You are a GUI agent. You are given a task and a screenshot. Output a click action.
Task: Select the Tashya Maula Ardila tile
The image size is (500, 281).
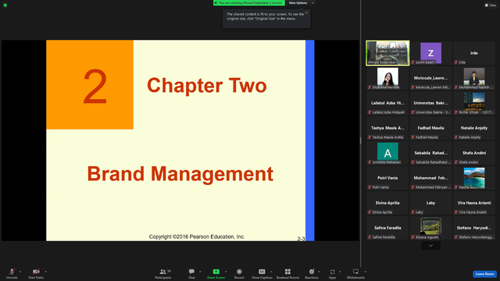pyautogui.click(x=387, y=128)
